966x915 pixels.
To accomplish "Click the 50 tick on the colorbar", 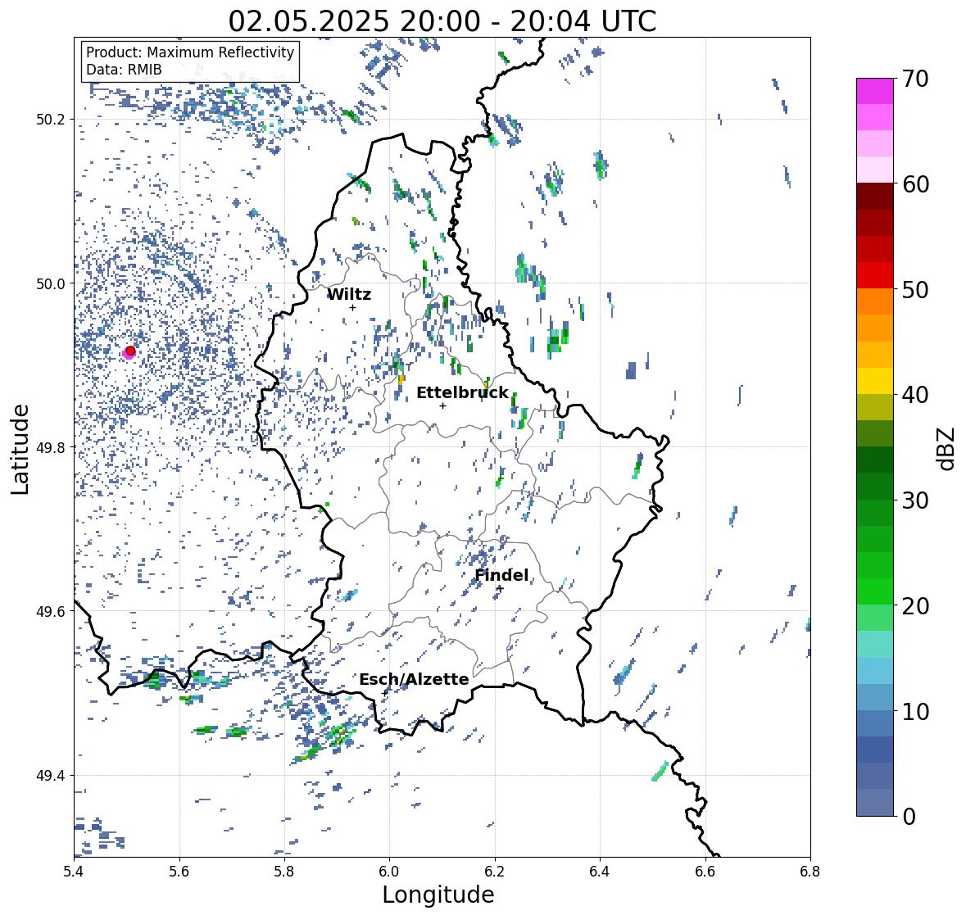I will (915, 289).
